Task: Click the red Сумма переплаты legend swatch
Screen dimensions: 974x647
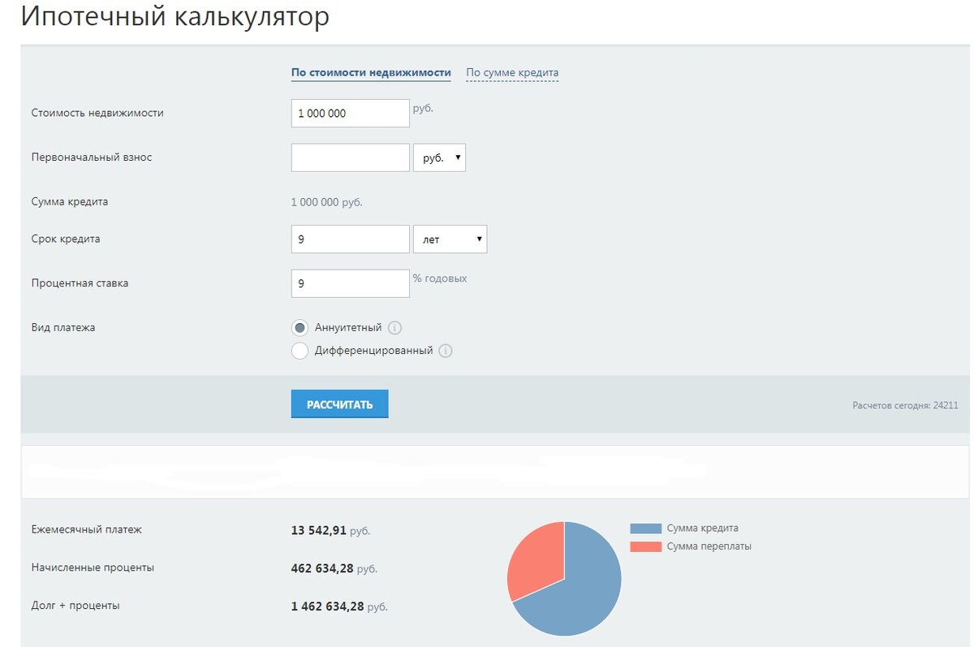Action: click(x=646, y=547)
